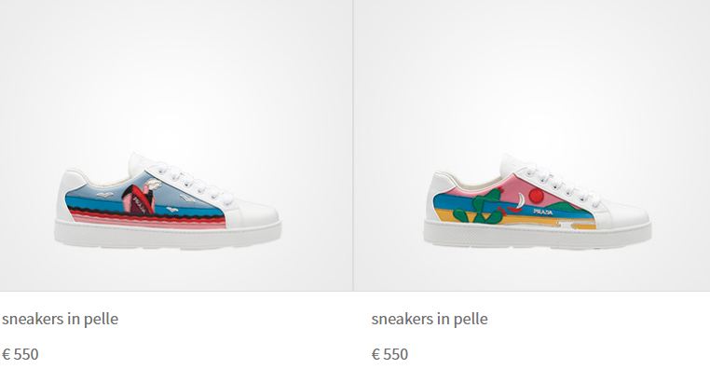Click the left "sneakers in pelle" title
This screenshot has height=383, width=710.
61,319
